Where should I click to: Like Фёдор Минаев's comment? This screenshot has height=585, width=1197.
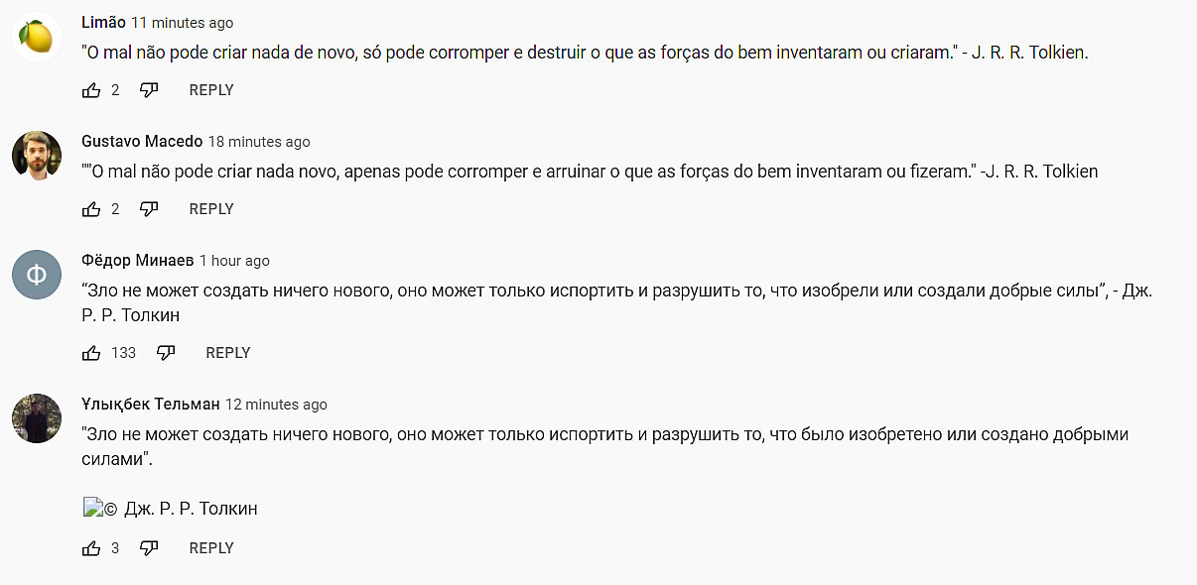[91, 353]
